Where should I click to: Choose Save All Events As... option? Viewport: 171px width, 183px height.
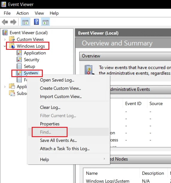coord(58,140)
